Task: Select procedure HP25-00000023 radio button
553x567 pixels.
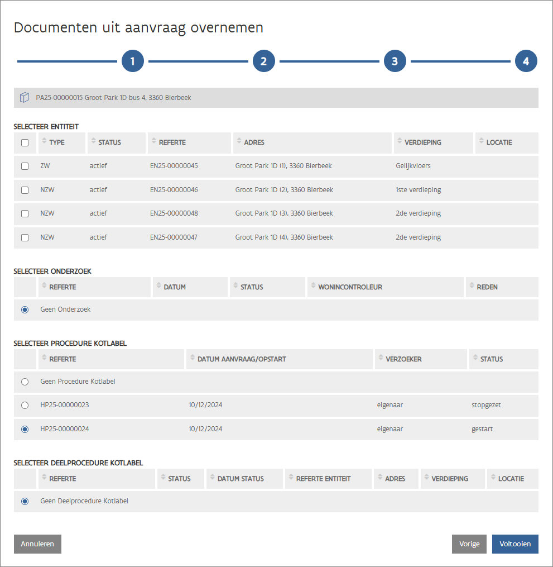Action: (x=25, y=406)
